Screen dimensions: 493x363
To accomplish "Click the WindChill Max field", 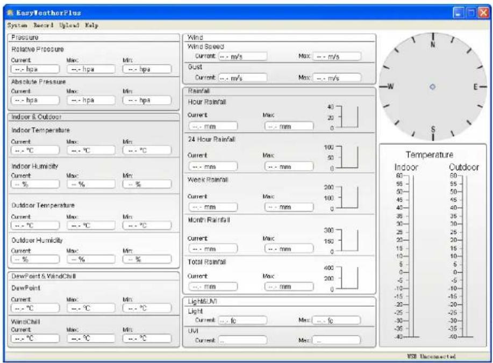I will click(x=91, y=338).
